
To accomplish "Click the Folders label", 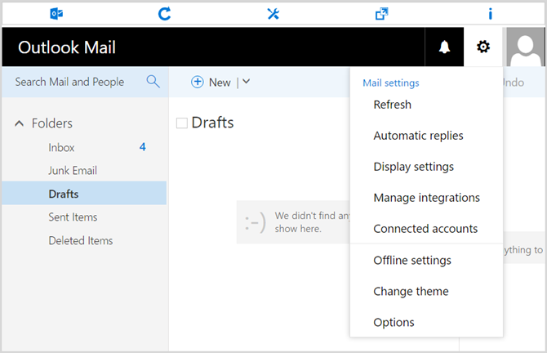I will tap(52, 123).
